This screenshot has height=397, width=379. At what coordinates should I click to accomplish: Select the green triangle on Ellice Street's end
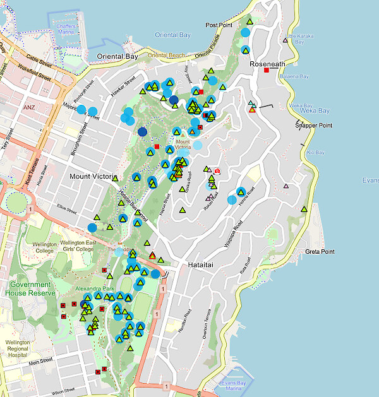tap(97, 217)
